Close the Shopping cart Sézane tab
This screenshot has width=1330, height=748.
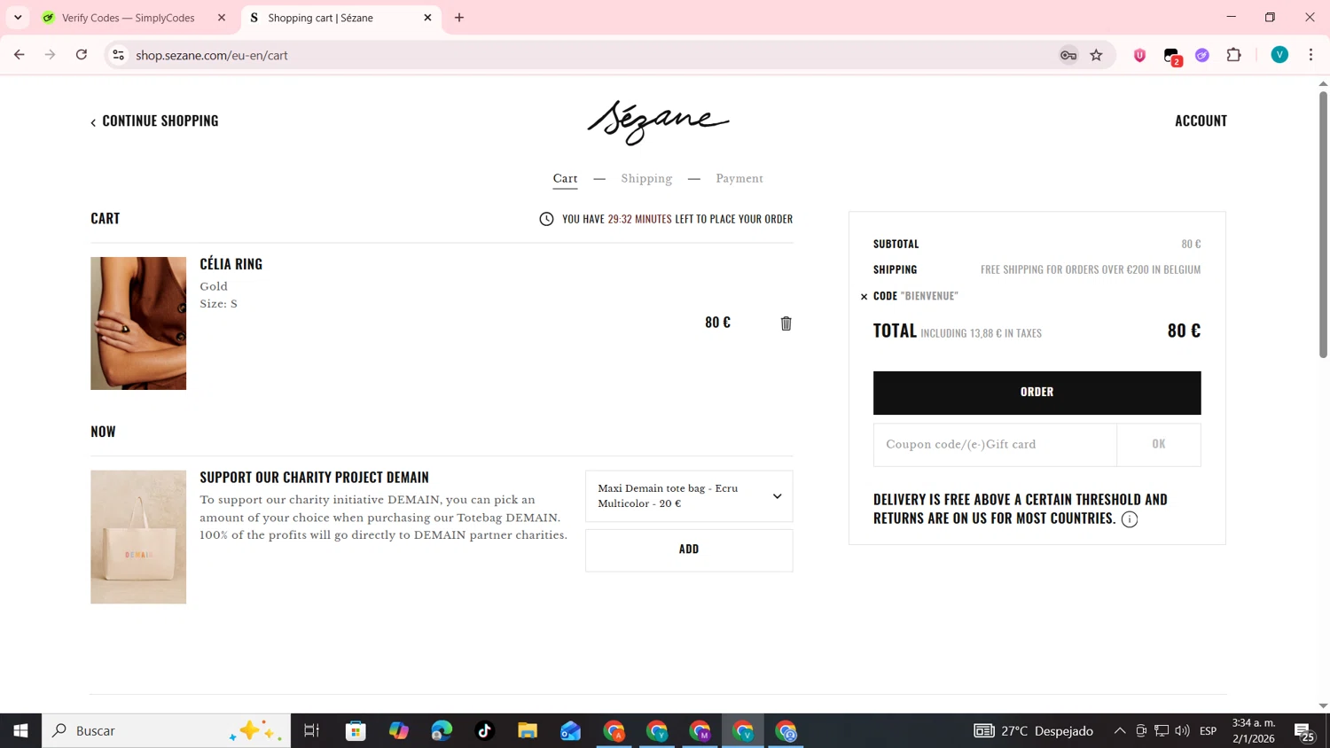click(427, 18)
